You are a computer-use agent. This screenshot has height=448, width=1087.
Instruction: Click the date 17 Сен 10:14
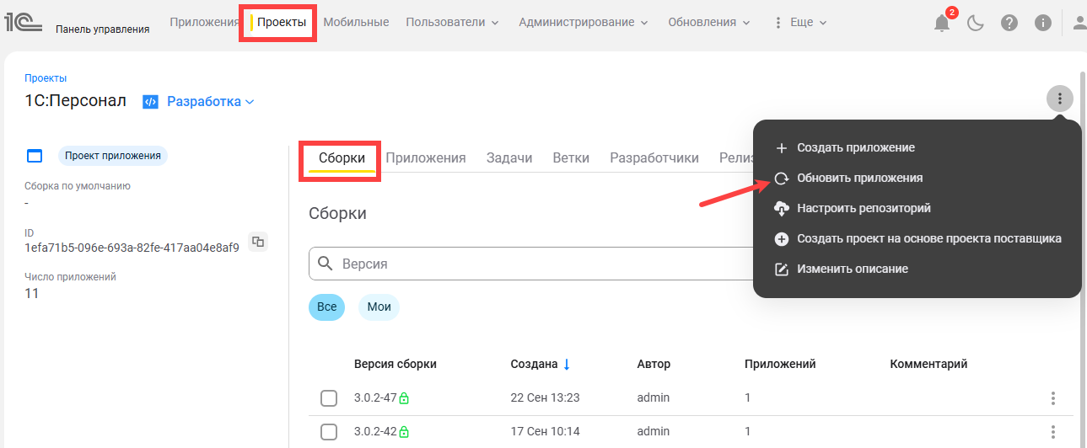[545, 432]
